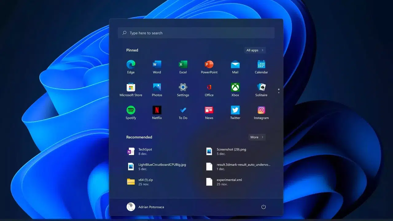Click the LightBlueCircutboardCPUBig.jpg image icon
Viewport: 393px width, 221px height.
pos(131,166)
